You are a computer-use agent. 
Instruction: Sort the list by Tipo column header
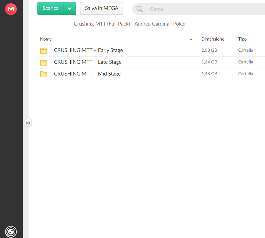pyautogui.click(x=242, y=39)
